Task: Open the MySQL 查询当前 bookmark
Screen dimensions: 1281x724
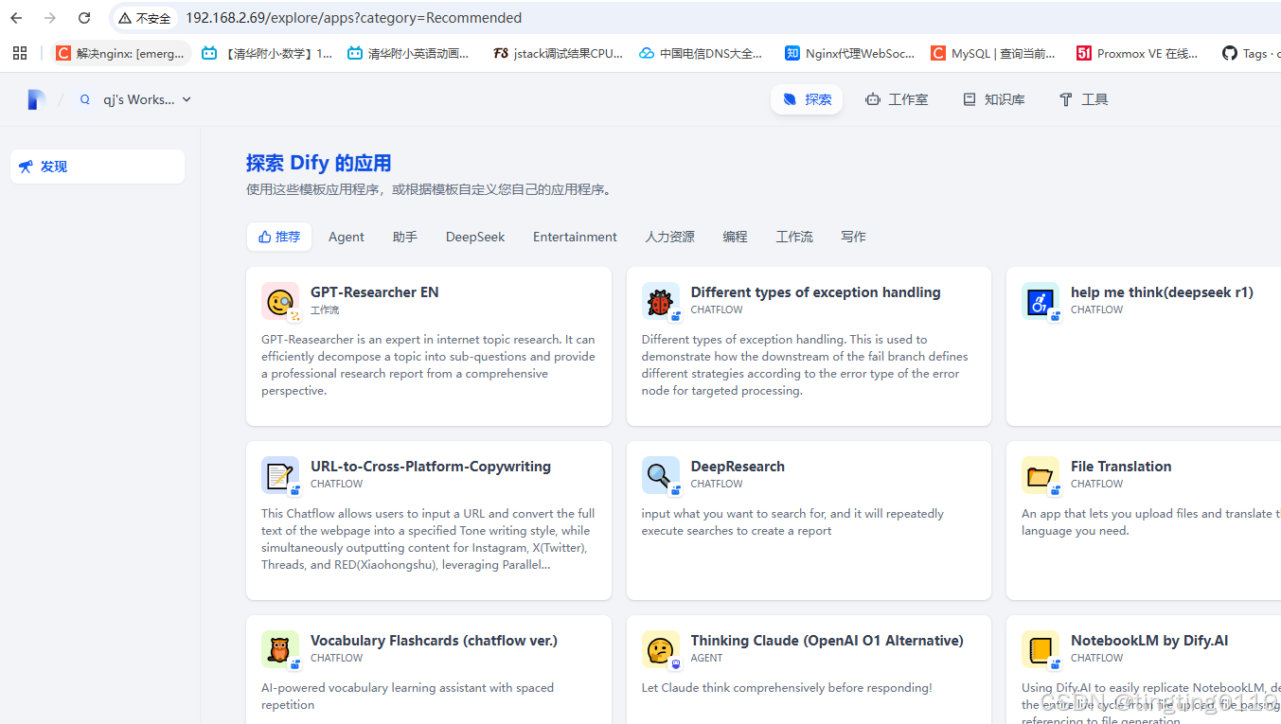Action: 993,54
